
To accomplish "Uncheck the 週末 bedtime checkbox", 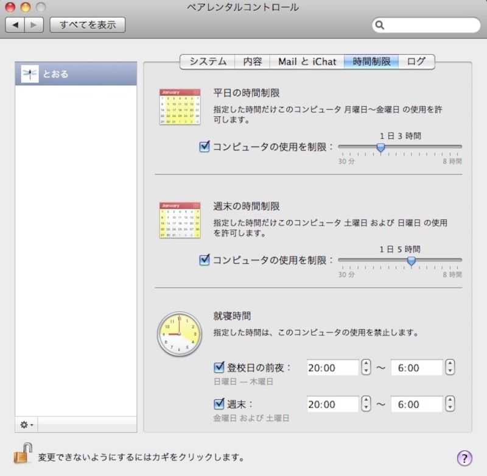I will [x=219, y=403].
